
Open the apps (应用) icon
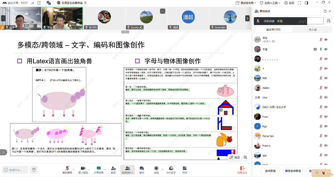tap(185, 169)
